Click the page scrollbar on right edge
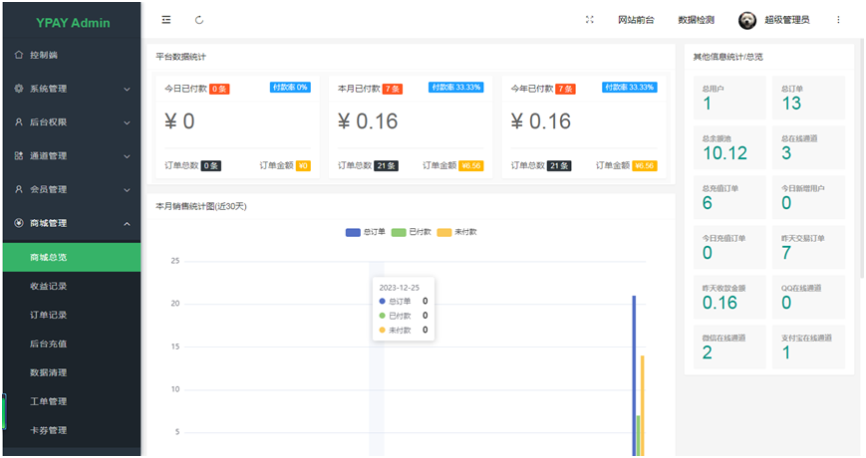The width and height of the screenshot is (866, 458). [x=862, y=160]
